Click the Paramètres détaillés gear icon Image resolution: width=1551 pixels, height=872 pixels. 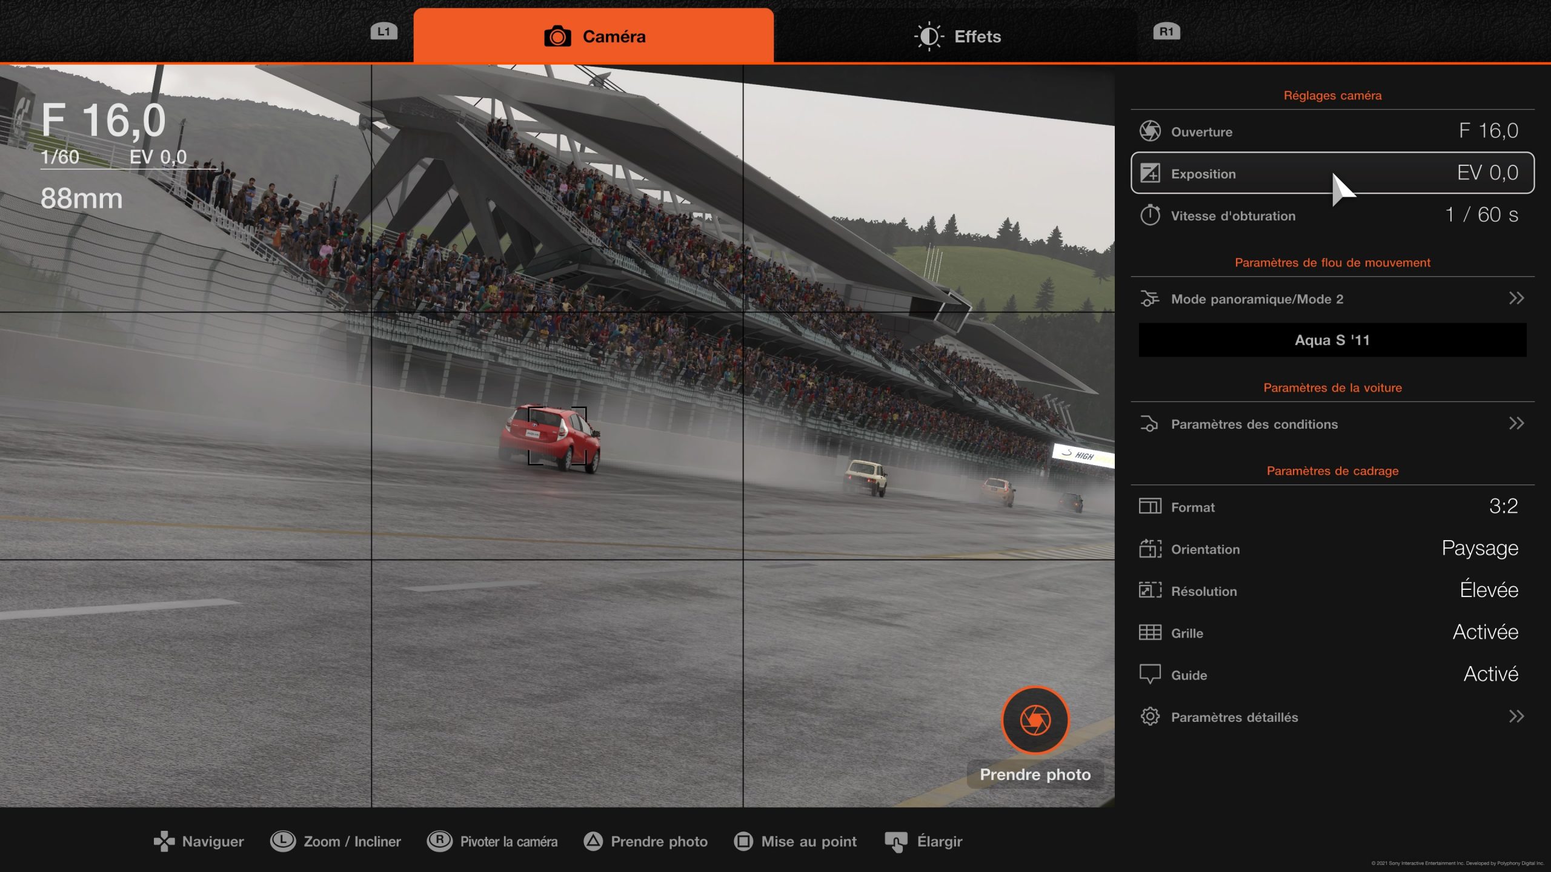click(1149, 716)
